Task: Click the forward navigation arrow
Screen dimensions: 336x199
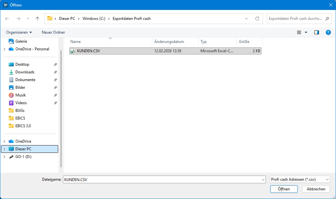Action: 17,19
